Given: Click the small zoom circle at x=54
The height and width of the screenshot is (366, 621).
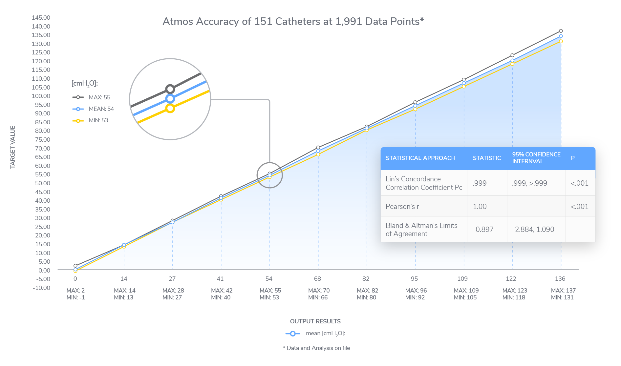Looking at the screenshot, I should point(269,175).
